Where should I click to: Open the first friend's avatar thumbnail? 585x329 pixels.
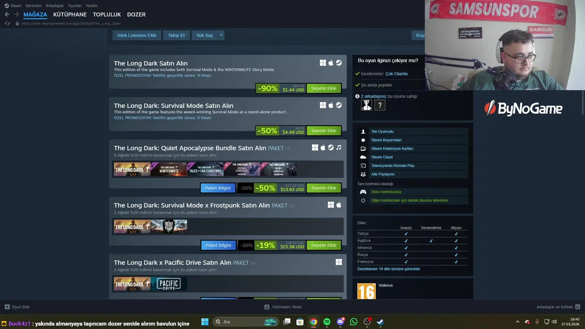(x=367, y=106)
